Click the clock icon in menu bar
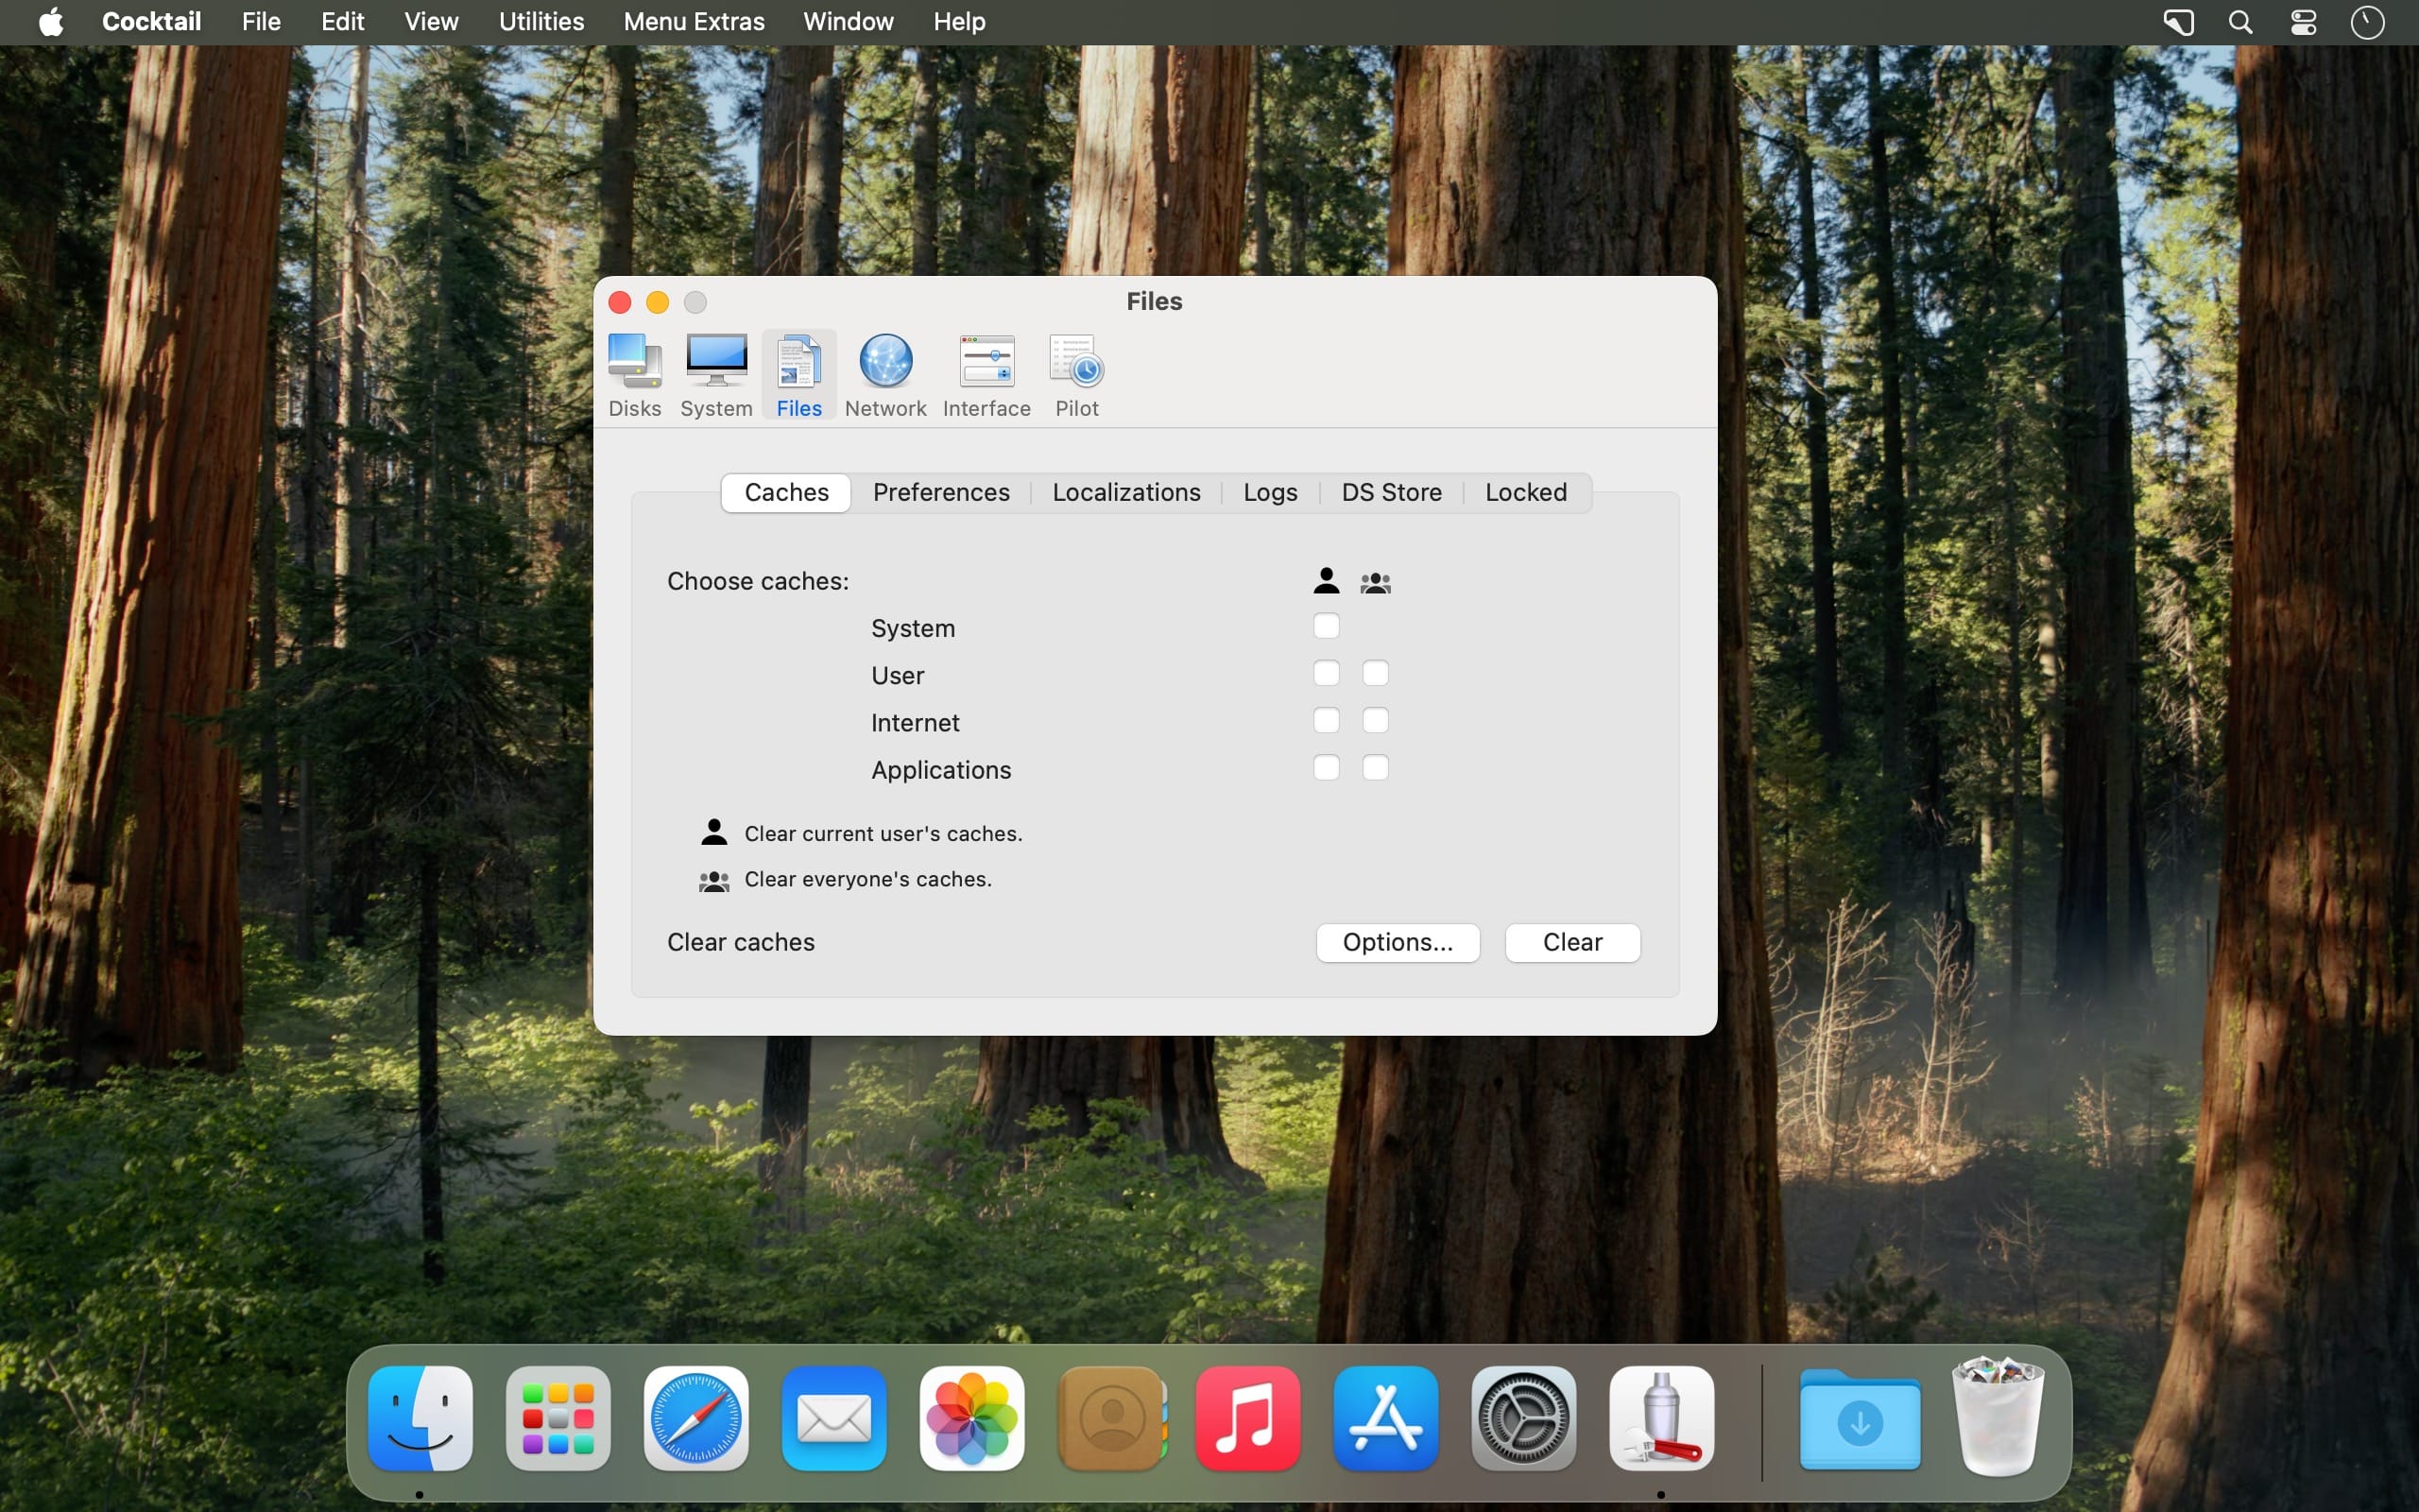Image resolution: width=2419 pixels, height=1512 pixels. click(2367, 22)
